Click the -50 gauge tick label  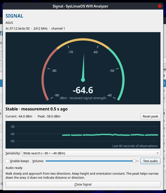point(112,71)
